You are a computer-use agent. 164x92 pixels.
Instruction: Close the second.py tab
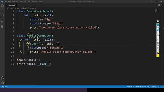pyautogui.click(x=16, y=5)
